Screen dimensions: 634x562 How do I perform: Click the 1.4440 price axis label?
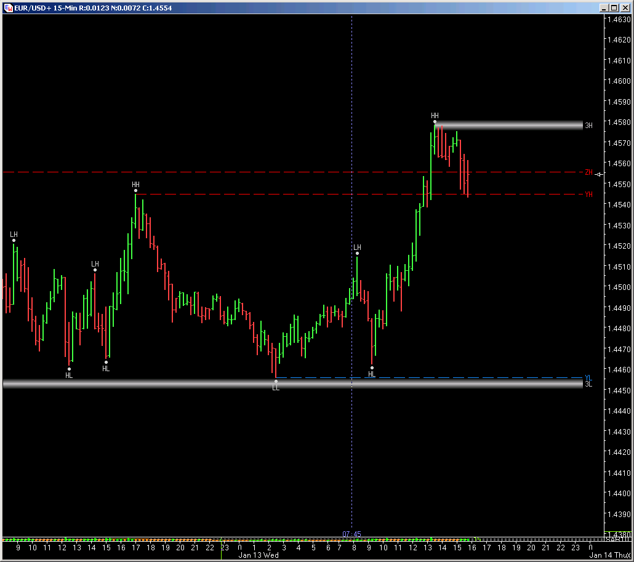[619, 411]
